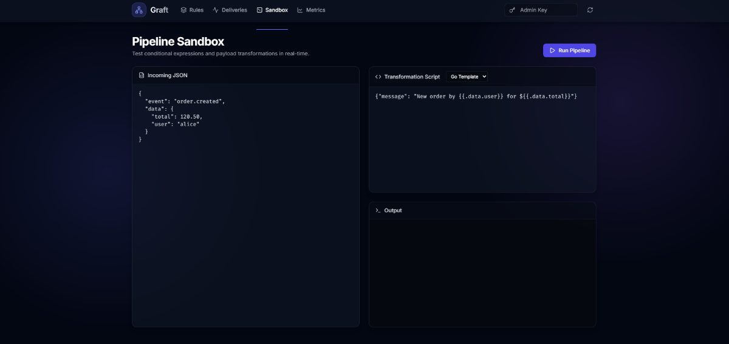Open the Rules tab
Viewport: 729px width, 344px height.
192,10
